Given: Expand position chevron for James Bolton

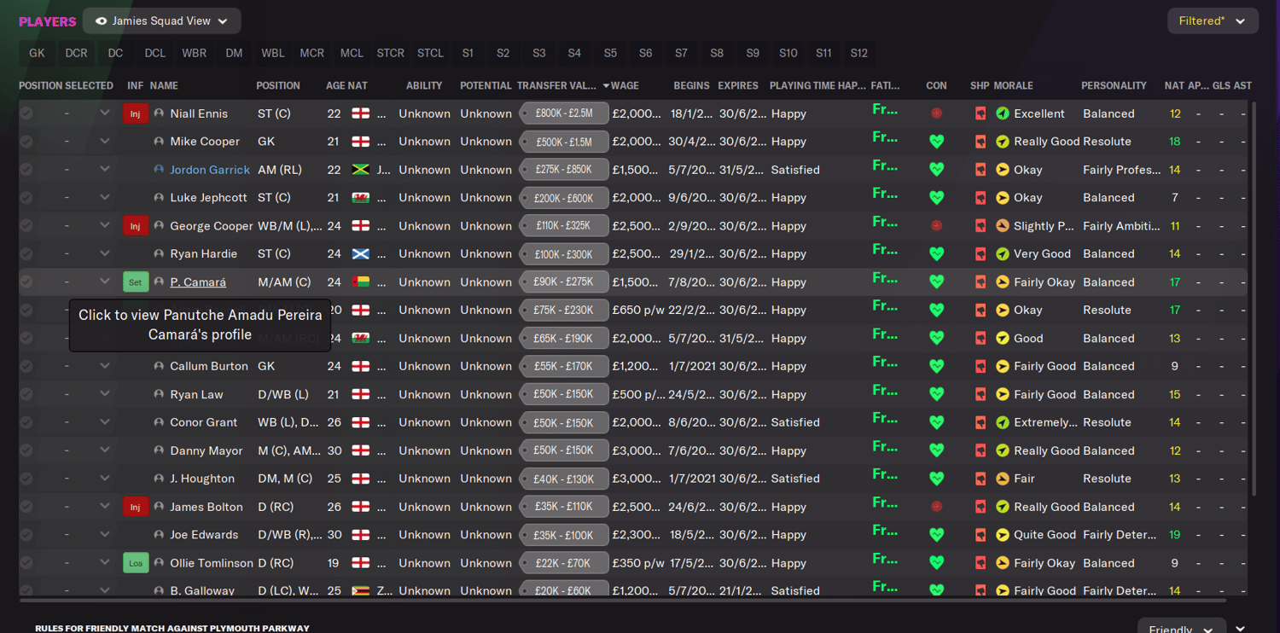Looking at the screenshot, I should 104,506.
